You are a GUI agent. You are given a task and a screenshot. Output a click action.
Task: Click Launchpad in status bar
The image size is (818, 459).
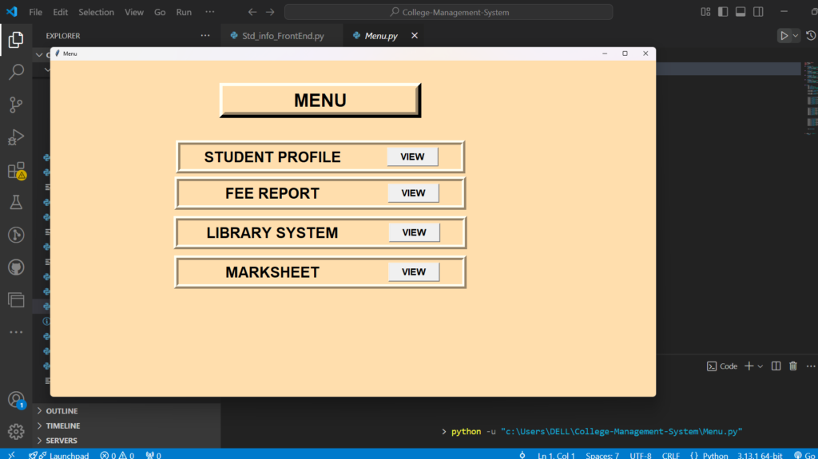(x=58, y=455)
